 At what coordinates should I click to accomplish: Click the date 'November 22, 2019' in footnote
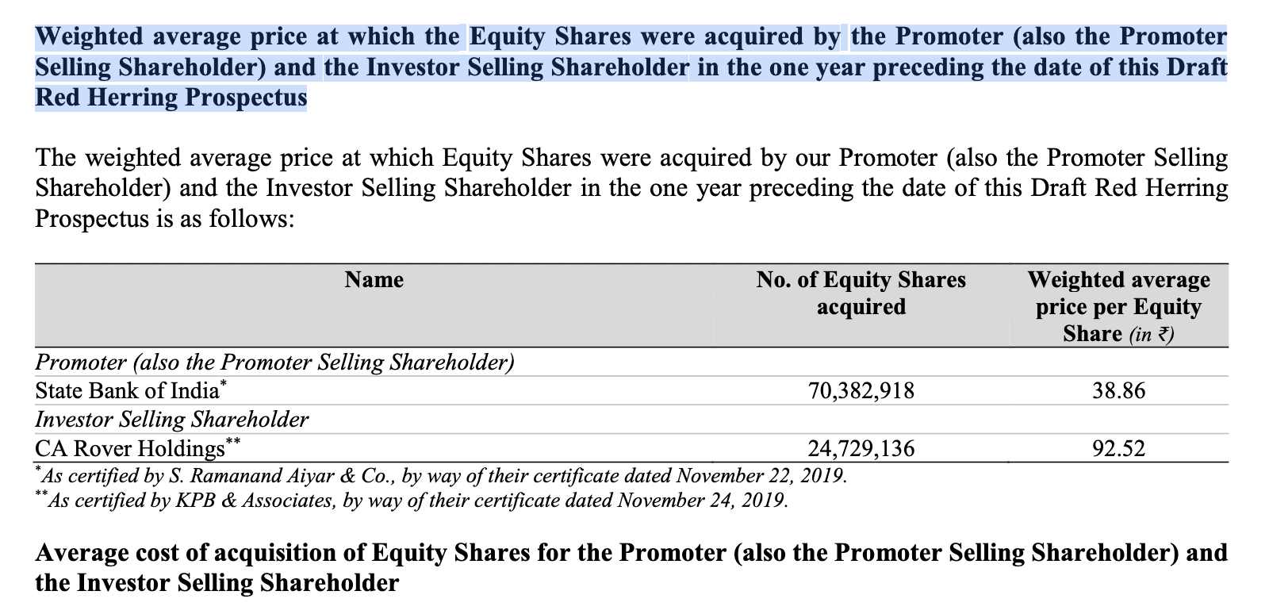[x=761, y=477]
